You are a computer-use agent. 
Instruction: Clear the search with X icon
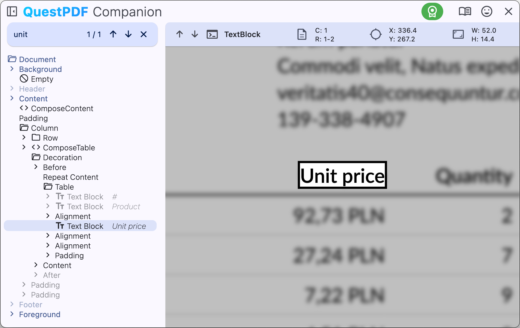coord(143,34)
